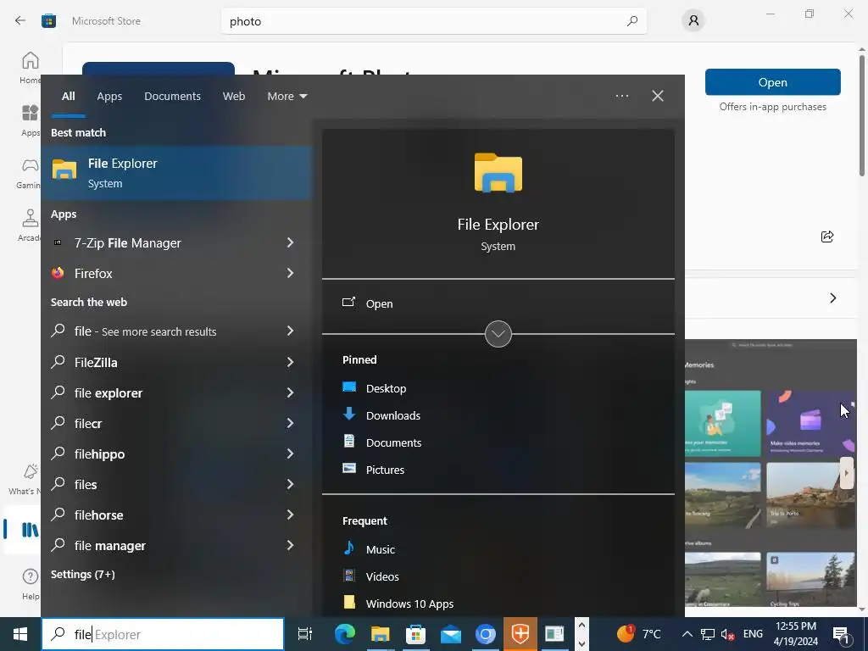Expand filehippo suggestion arrow
Screen dimensions: 868x651
290,453
